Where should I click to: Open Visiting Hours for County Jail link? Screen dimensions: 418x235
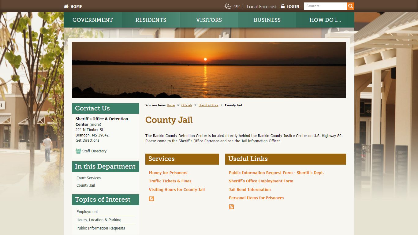[x=177, y=189]
